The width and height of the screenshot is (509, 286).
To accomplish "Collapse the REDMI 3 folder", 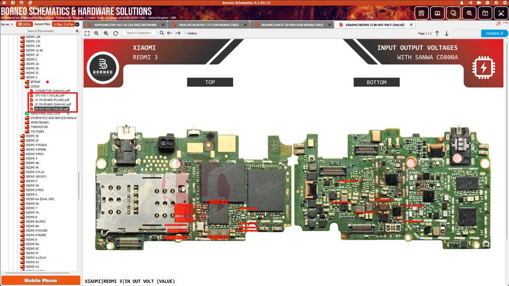I will [31, 78].
